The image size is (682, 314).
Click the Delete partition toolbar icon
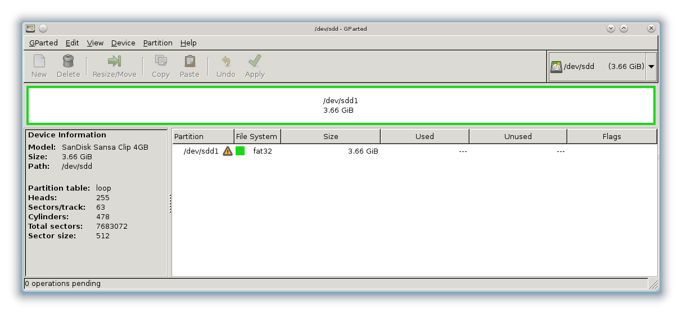click(x=68, y=61)
